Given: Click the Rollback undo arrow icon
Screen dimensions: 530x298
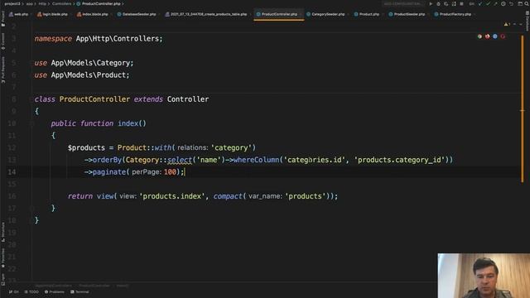Looking at the screenshot, I should pos(511,3).
